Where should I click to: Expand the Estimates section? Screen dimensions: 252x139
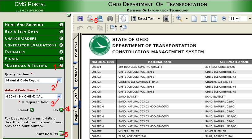coord(61,52)
